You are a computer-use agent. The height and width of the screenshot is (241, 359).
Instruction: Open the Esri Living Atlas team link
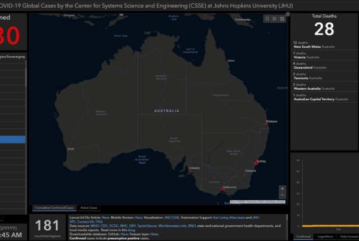[x=229, y=218]
